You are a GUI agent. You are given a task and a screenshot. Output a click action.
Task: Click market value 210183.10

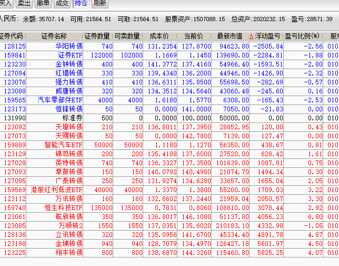233,226
